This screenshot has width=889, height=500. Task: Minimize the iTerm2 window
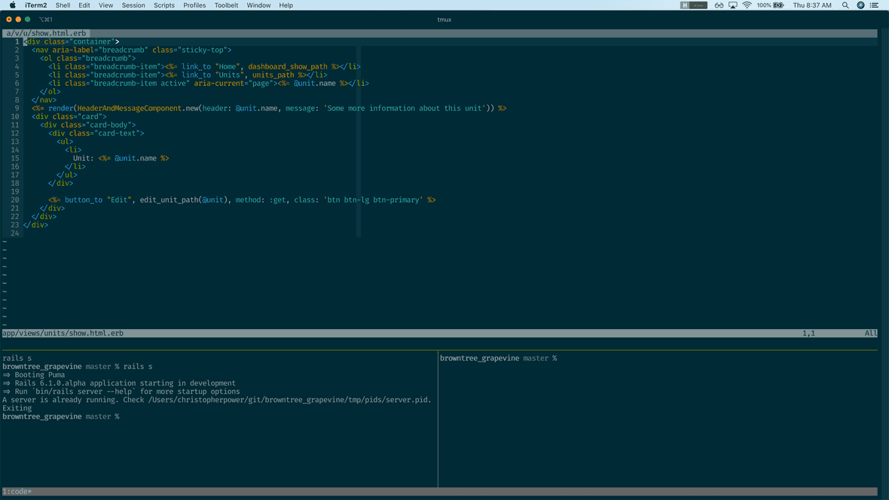tap(18, 20)
